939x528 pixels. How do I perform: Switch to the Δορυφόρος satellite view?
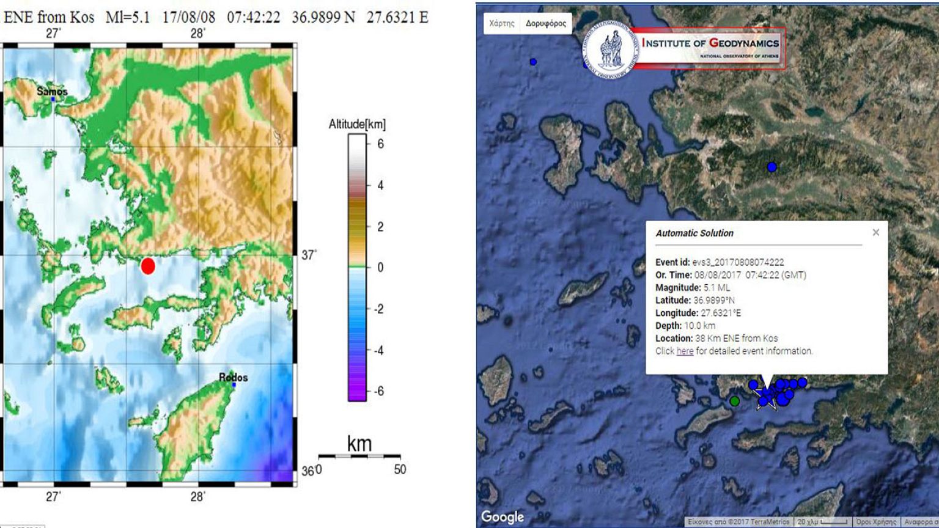546,23
